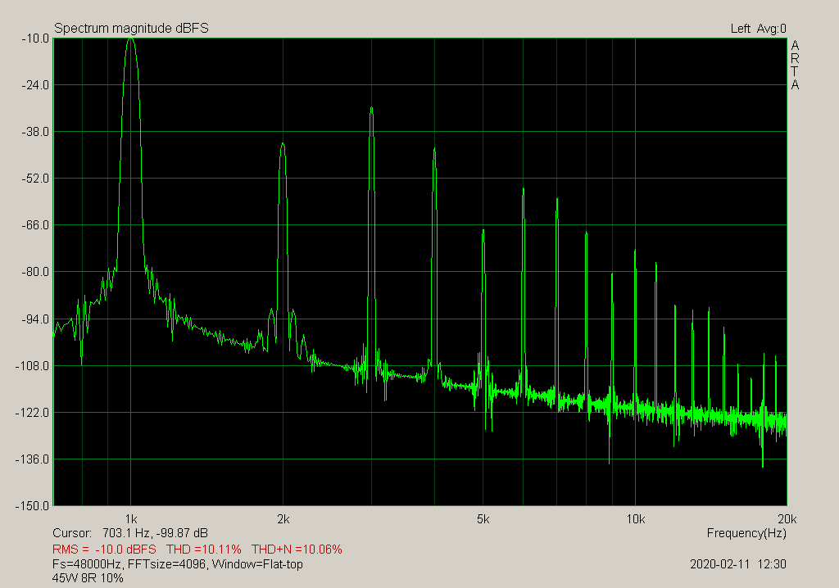The image size is (839, 588).
Task: Click the 'Spectrum magnitude dBFS' title text
Action: click(131, 29)
